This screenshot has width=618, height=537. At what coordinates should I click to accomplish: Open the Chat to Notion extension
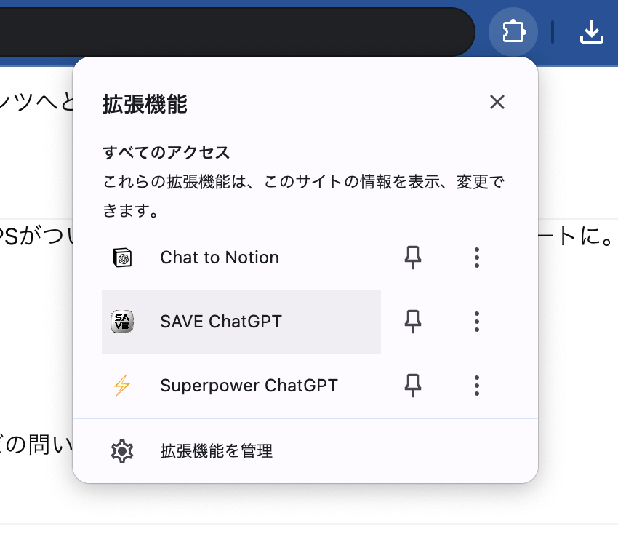(219, 258)
